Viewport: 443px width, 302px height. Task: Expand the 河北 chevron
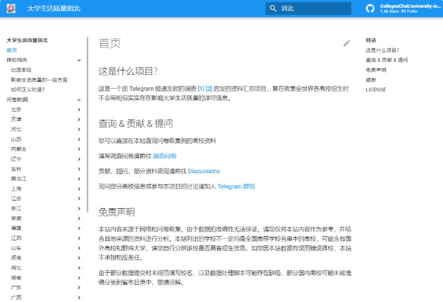click(79, 130)
